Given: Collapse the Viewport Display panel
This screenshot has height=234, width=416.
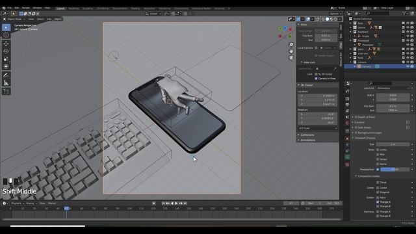Looking at the screenshot, I should pos(353,138).
